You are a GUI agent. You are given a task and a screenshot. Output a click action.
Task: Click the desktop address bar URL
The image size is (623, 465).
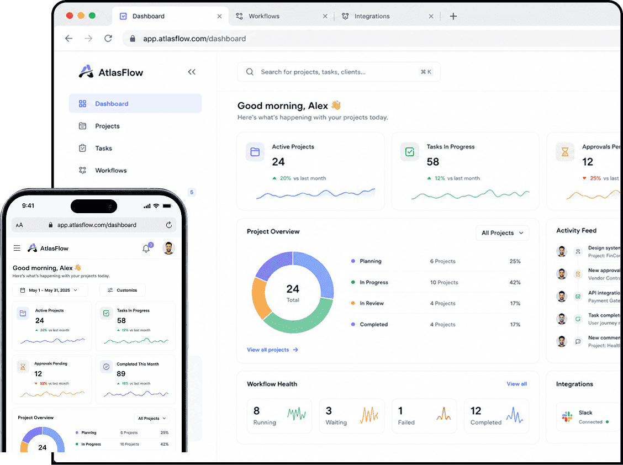194,39
